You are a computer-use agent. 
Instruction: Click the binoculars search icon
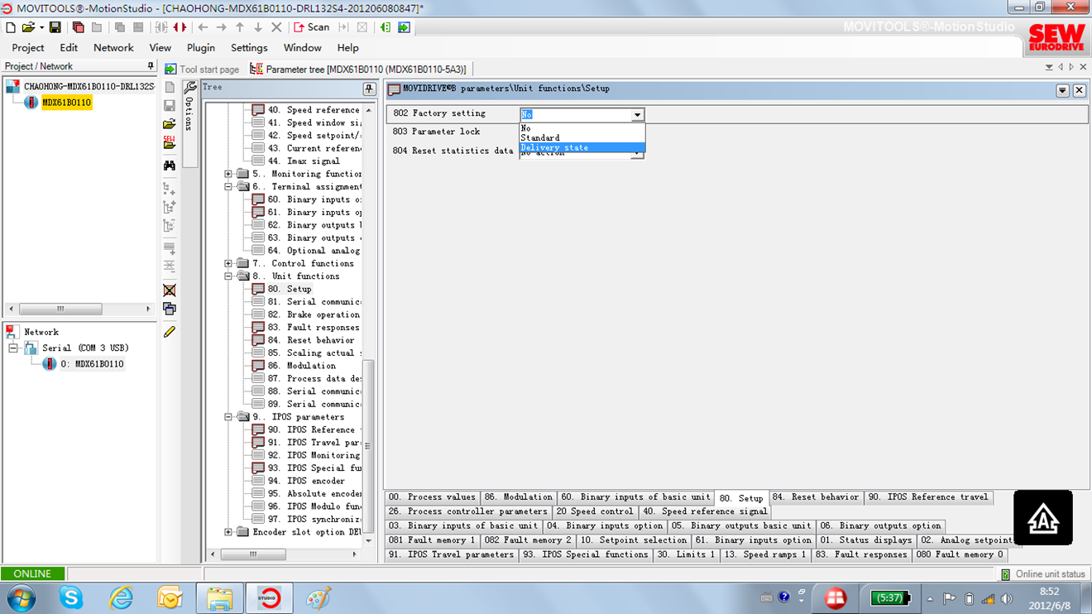pos(170,165)
